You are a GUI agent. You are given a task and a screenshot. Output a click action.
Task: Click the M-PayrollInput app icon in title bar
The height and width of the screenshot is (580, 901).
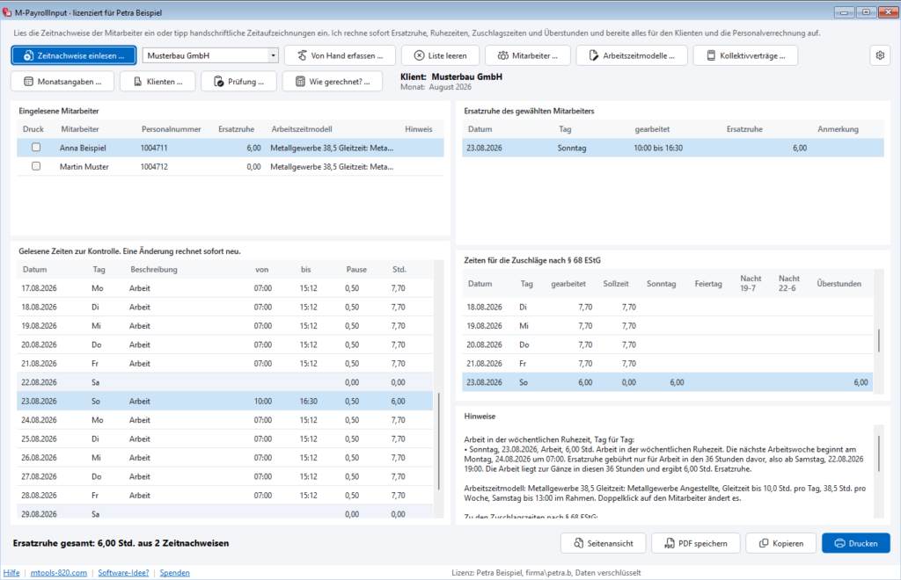pos(7,12)
